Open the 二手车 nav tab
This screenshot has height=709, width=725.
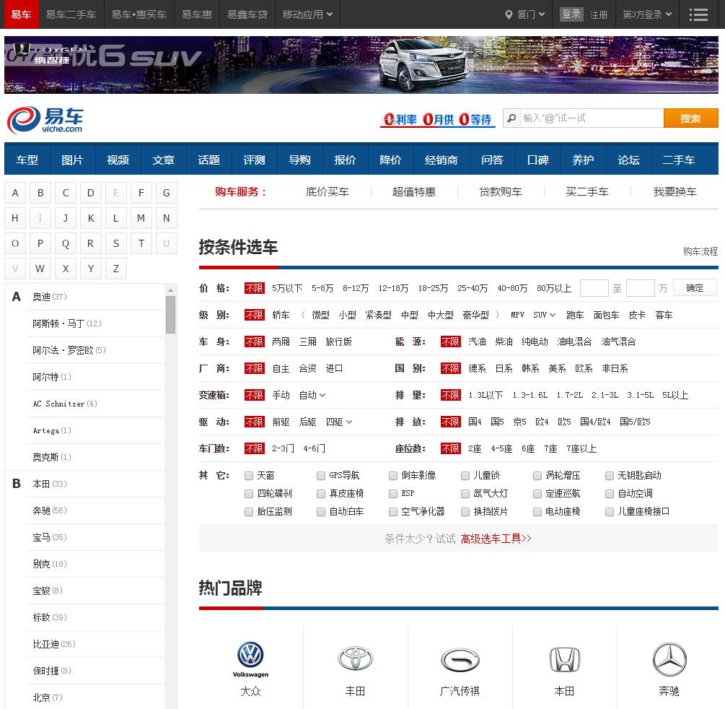[678, 160]
